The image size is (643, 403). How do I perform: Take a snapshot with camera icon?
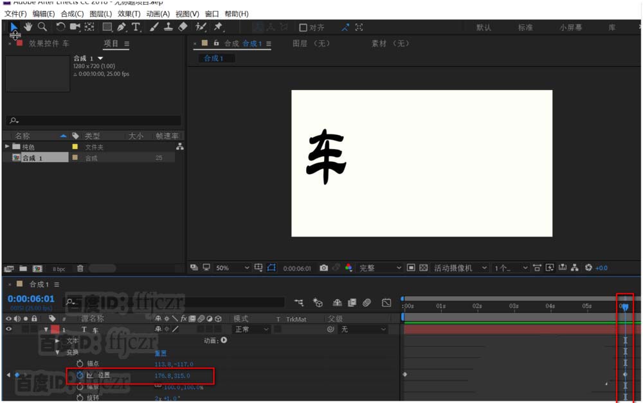(x=323, y=268)
